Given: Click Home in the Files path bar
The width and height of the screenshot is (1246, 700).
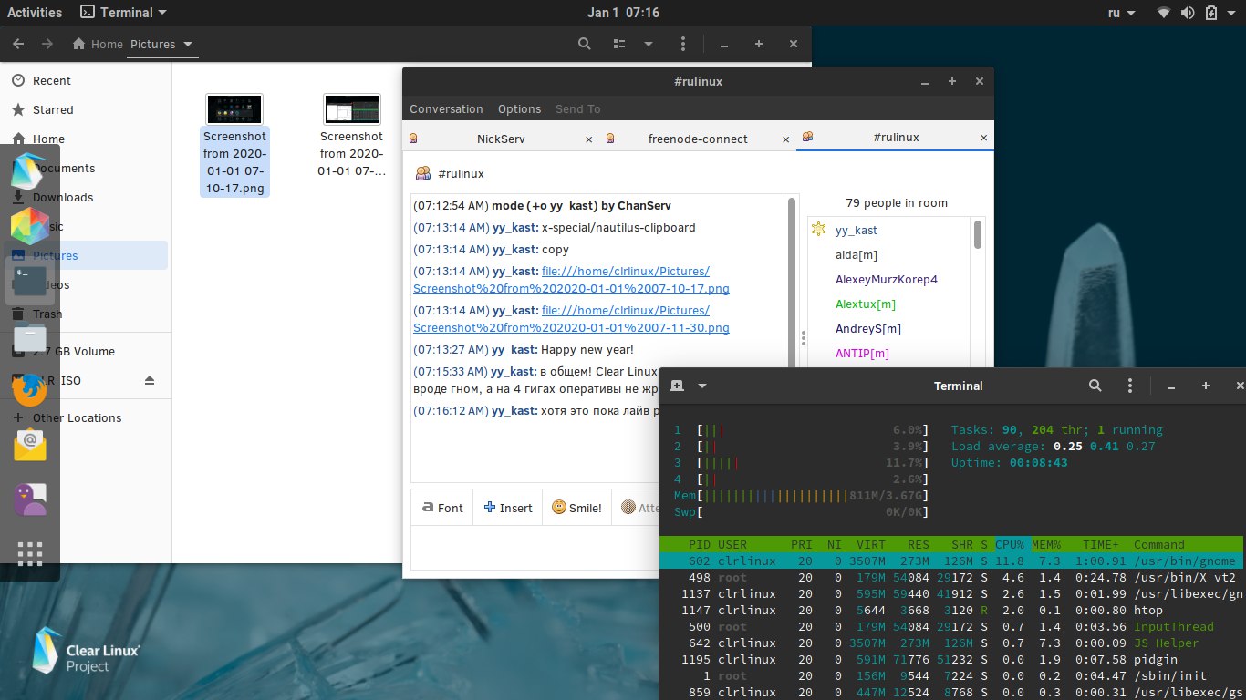Looking at the screenshot, I should point(97,44).
